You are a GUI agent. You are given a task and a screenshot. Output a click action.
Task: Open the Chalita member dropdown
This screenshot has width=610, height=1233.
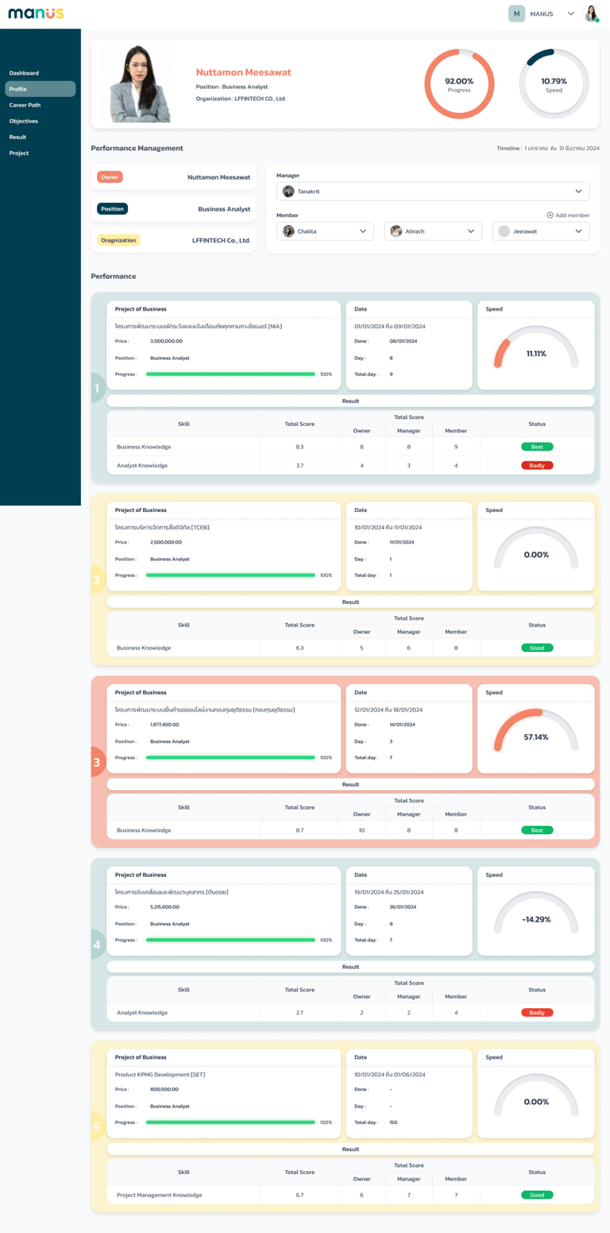coord(325,231)
